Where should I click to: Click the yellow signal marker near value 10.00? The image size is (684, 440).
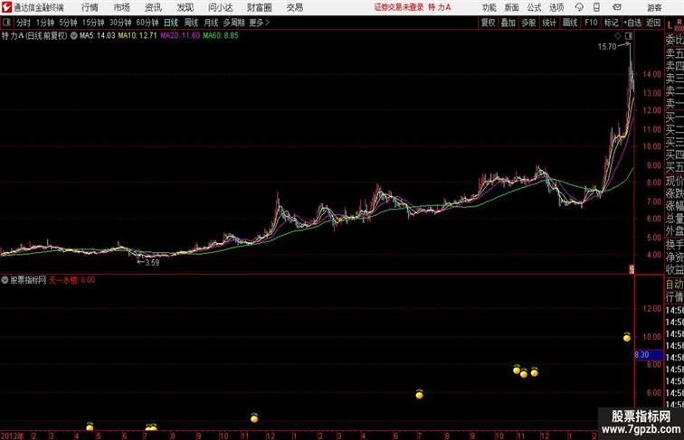tap(627, 337)
